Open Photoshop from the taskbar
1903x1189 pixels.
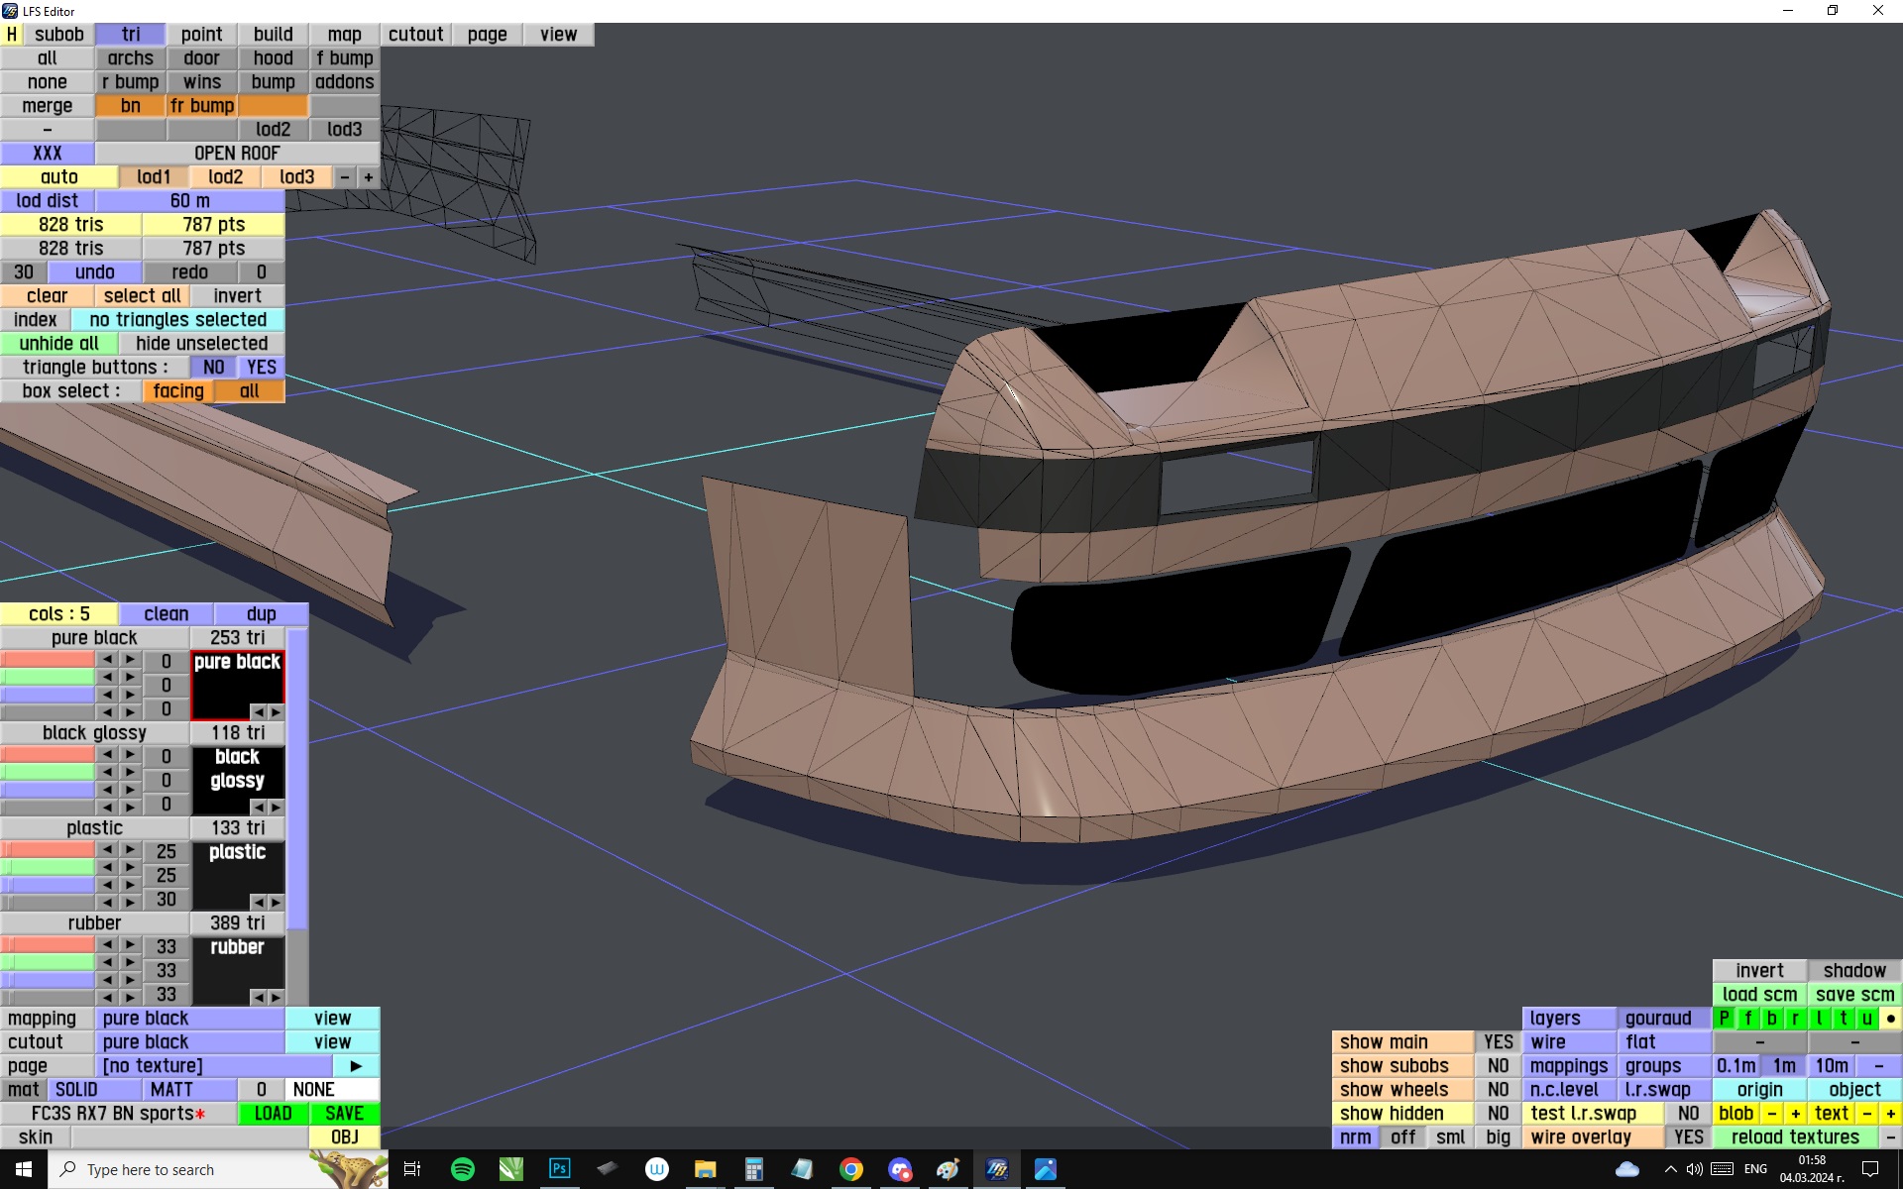(559, 1169)
